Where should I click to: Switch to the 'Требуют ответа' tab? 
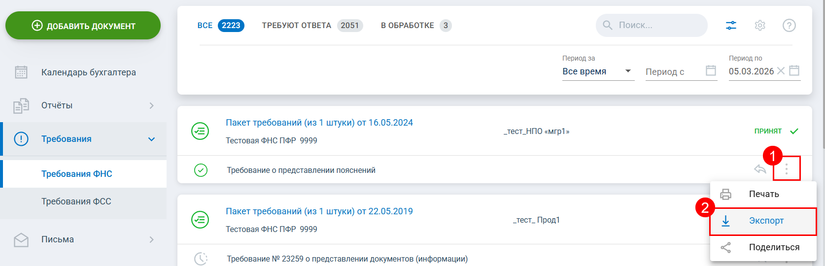312,26
